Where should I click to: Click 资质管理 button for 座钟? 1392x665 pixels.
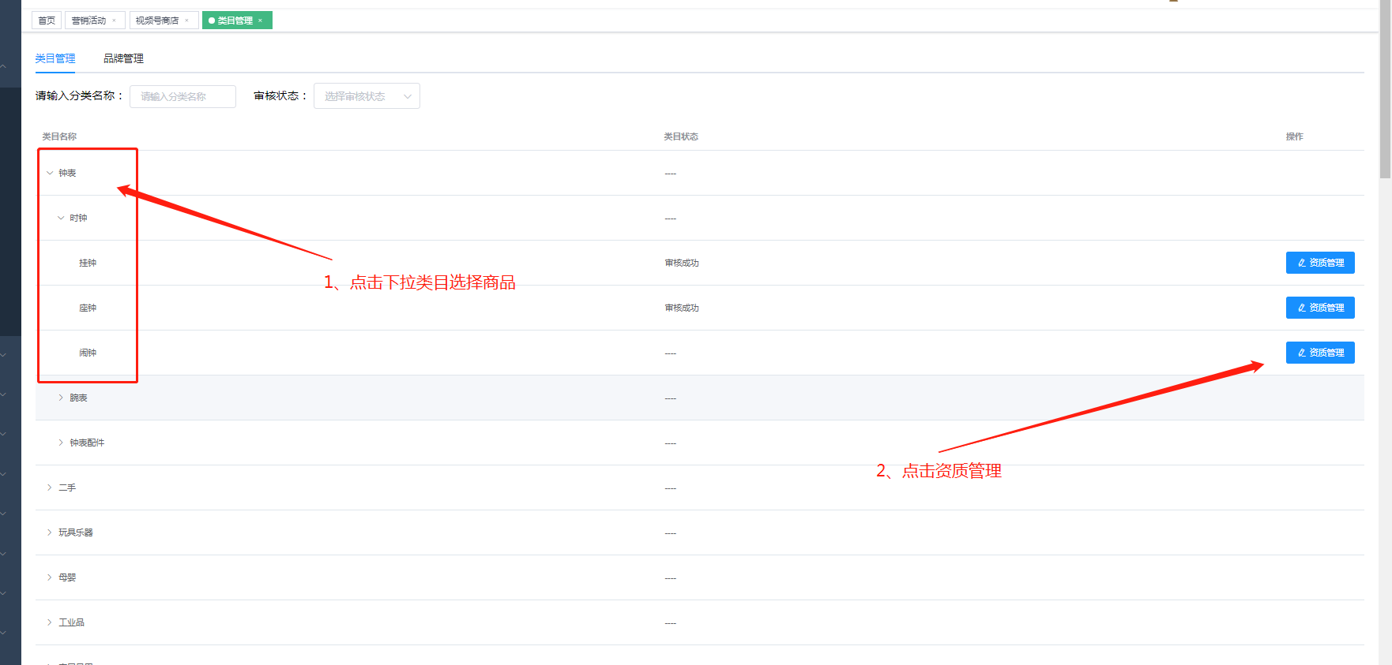click(x=1319, y=308)
